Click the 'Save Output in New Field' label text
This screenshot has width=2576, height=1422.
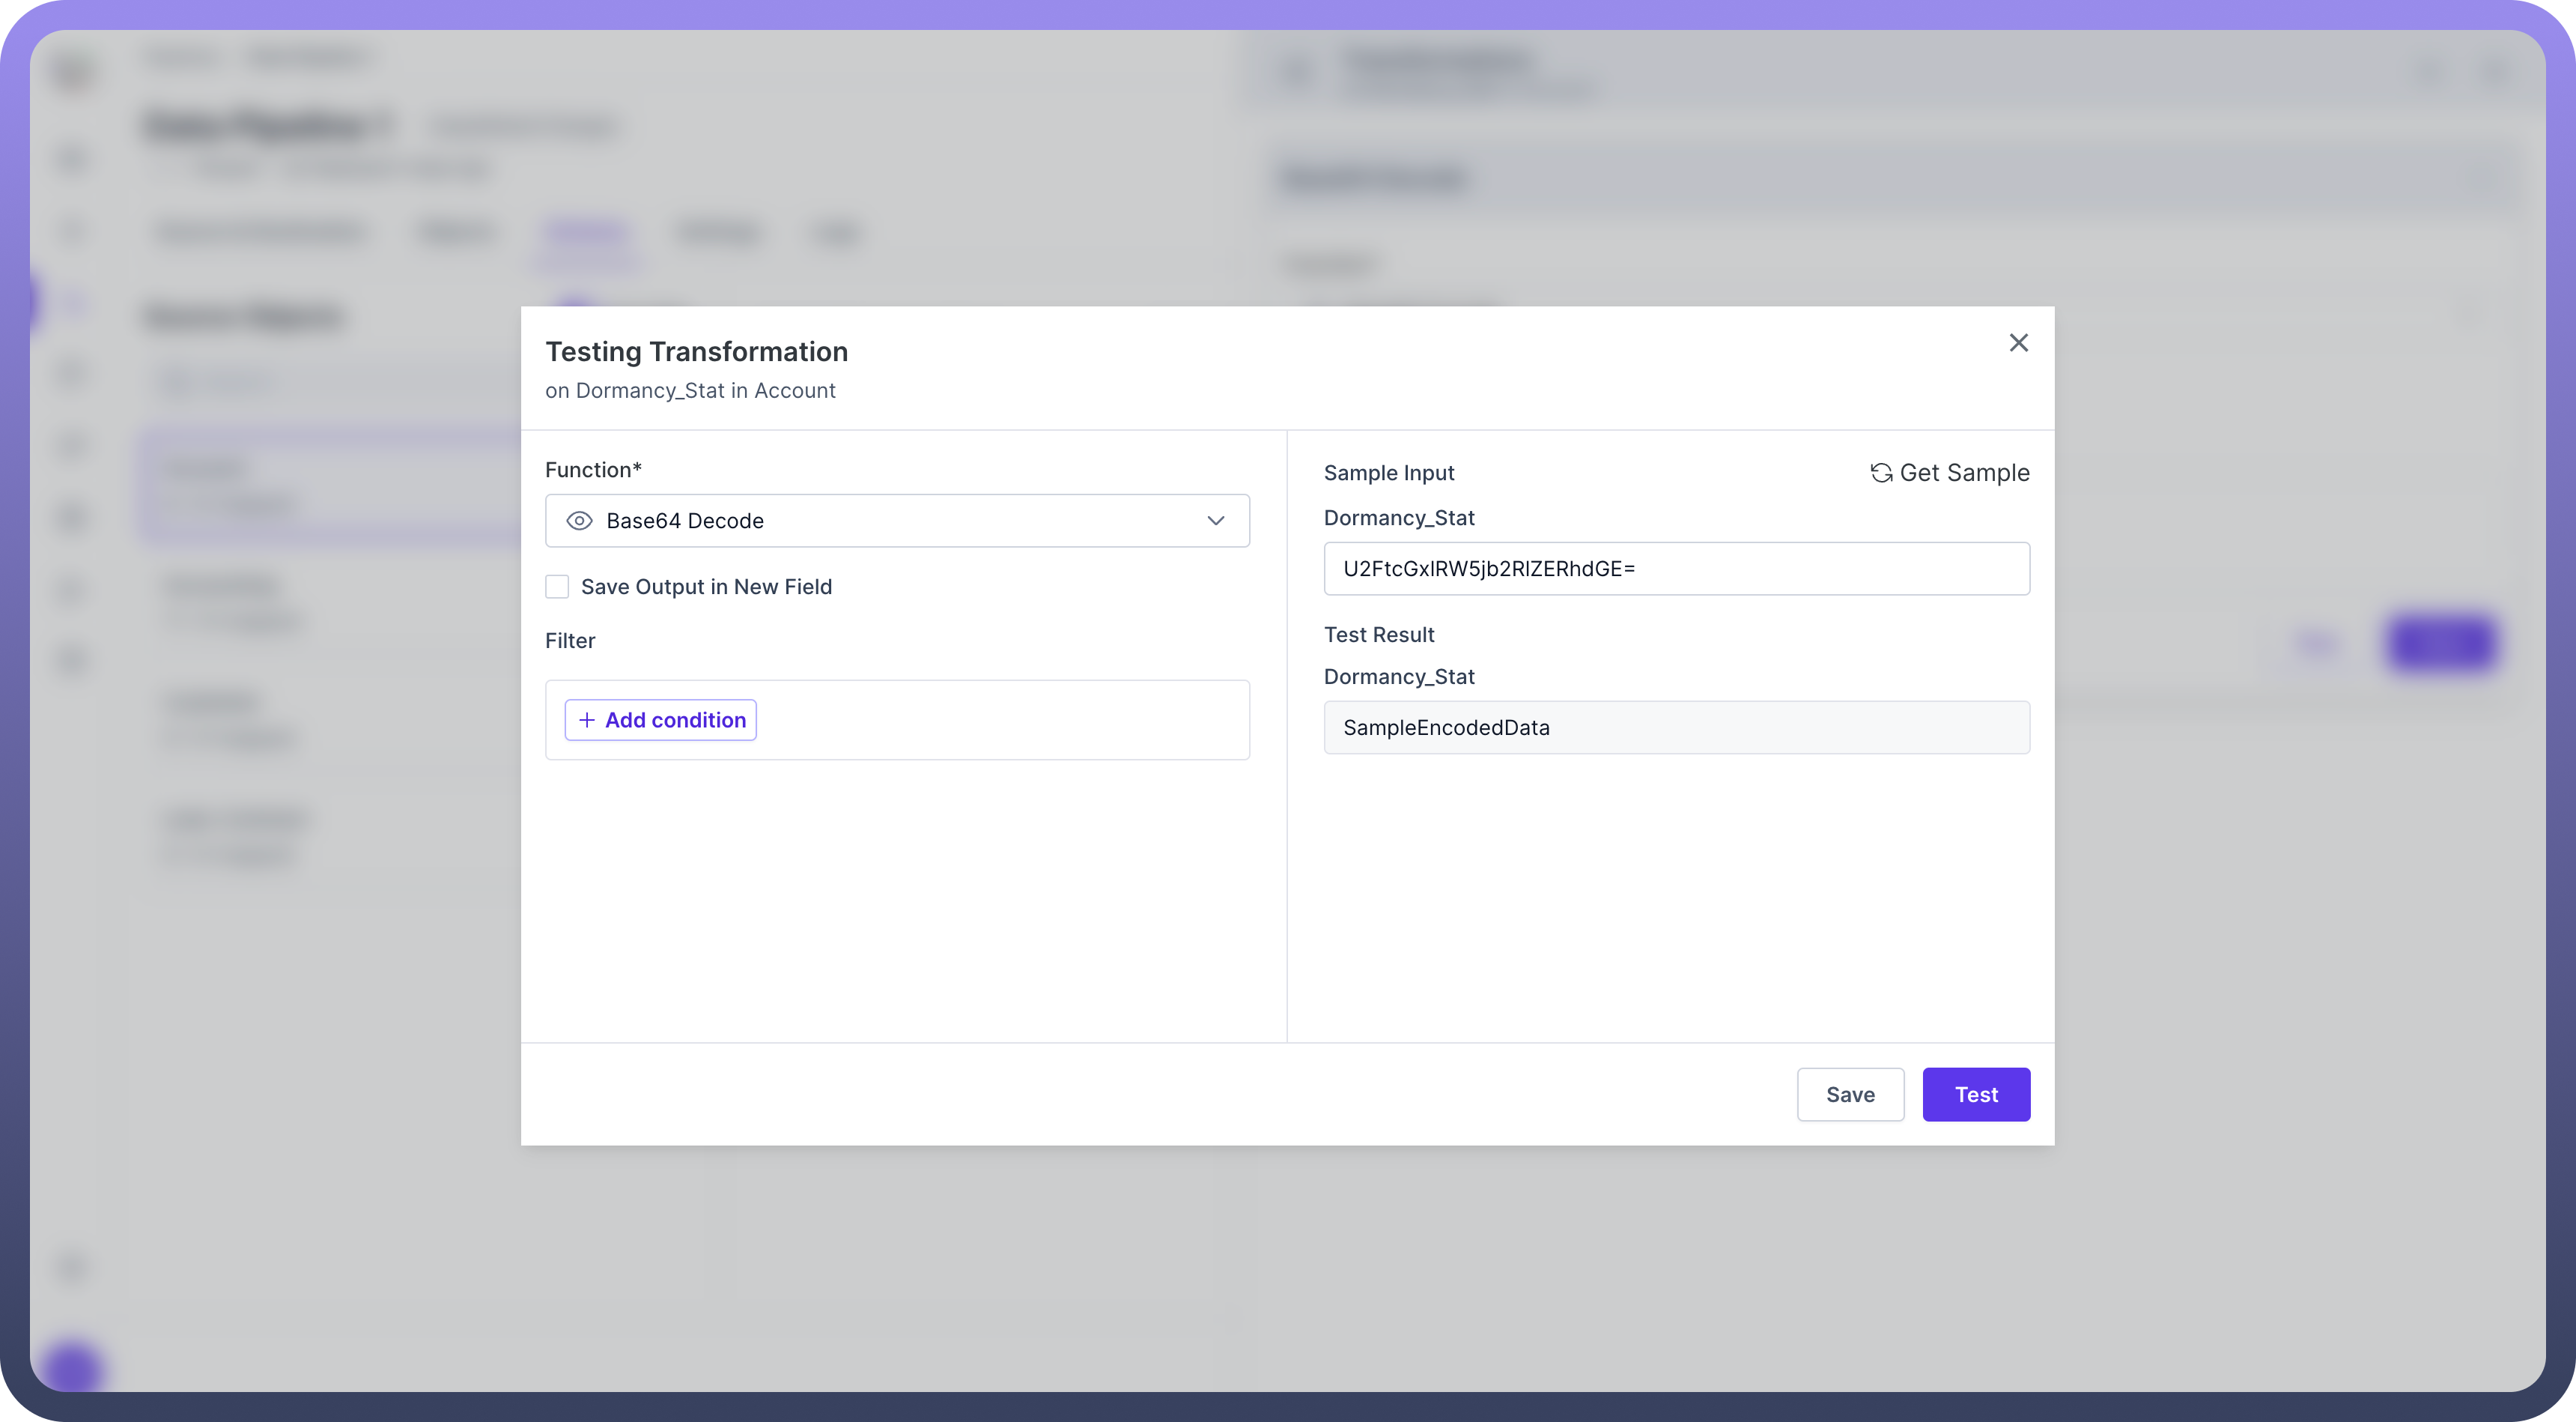pyautogui.click(x=706, y=587)
